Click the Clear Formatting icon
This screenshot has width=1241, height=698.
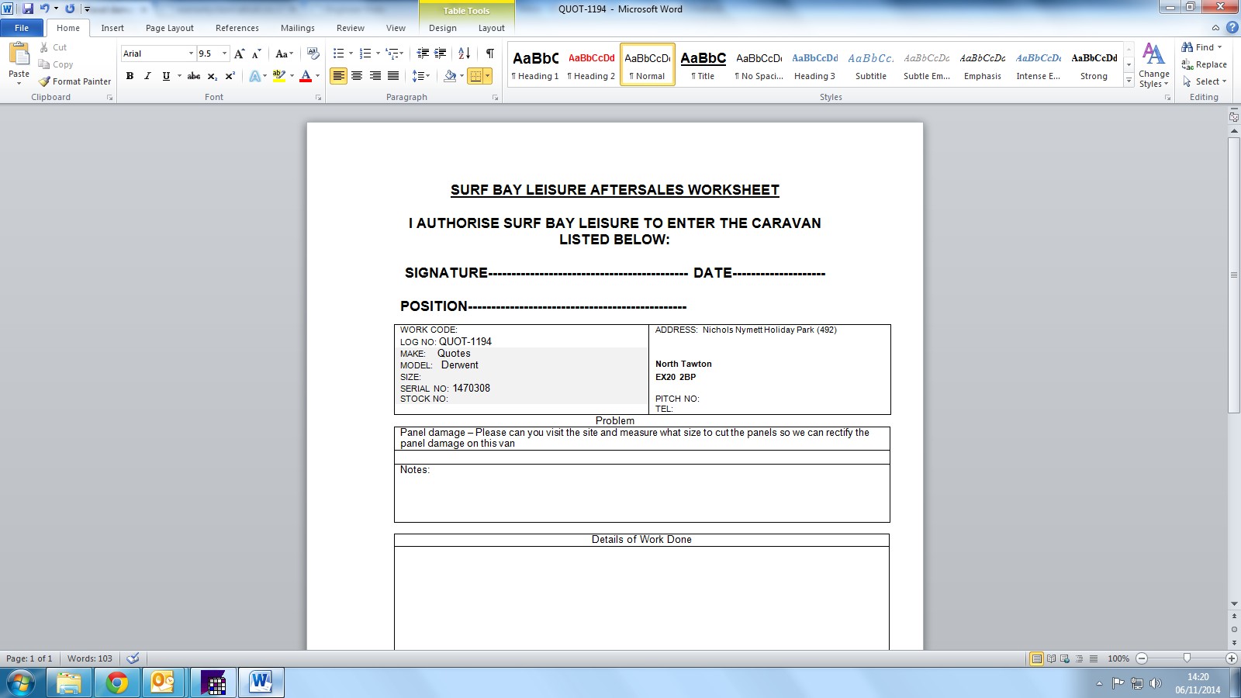313,54
